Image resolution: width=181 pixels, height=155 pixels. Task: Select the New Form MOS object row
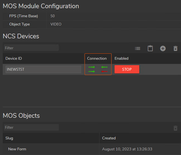(x=17, y=149)
